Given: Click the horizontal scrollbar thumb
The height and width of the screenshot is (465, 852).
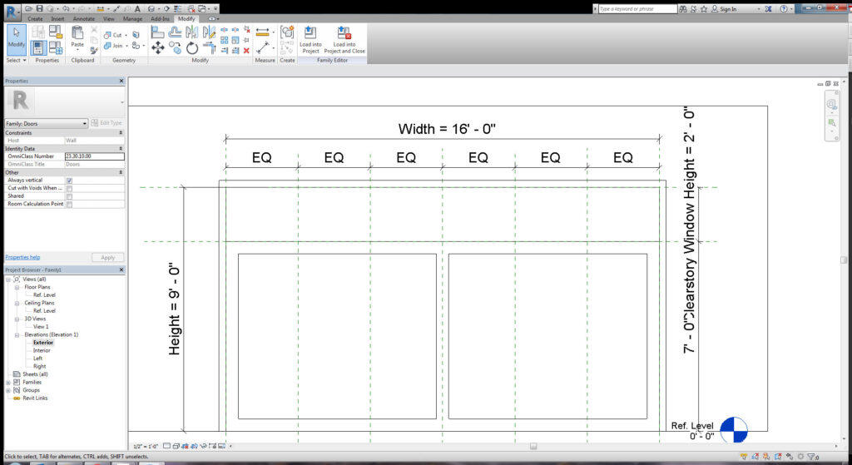Looking at the screenshot, I should click(533, 447).
